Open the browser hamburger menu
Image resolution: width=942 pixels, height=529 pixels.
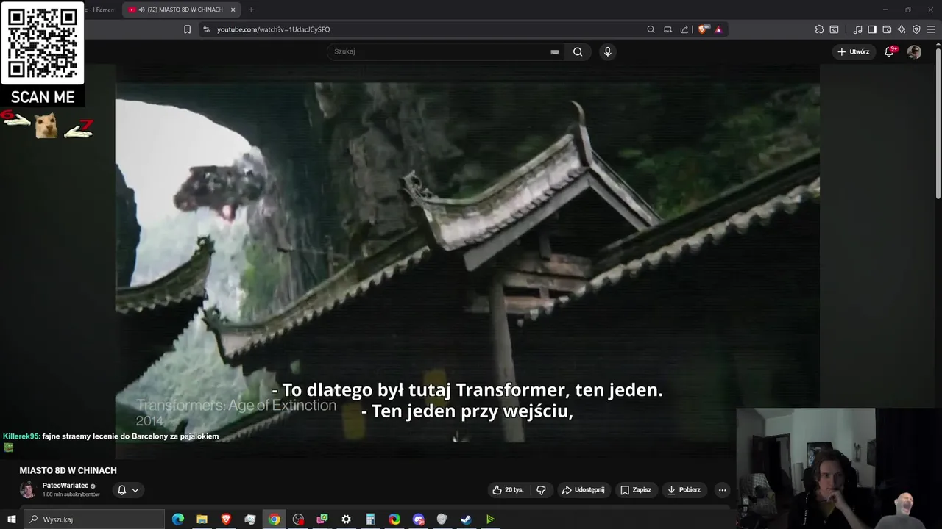[932, 29]
